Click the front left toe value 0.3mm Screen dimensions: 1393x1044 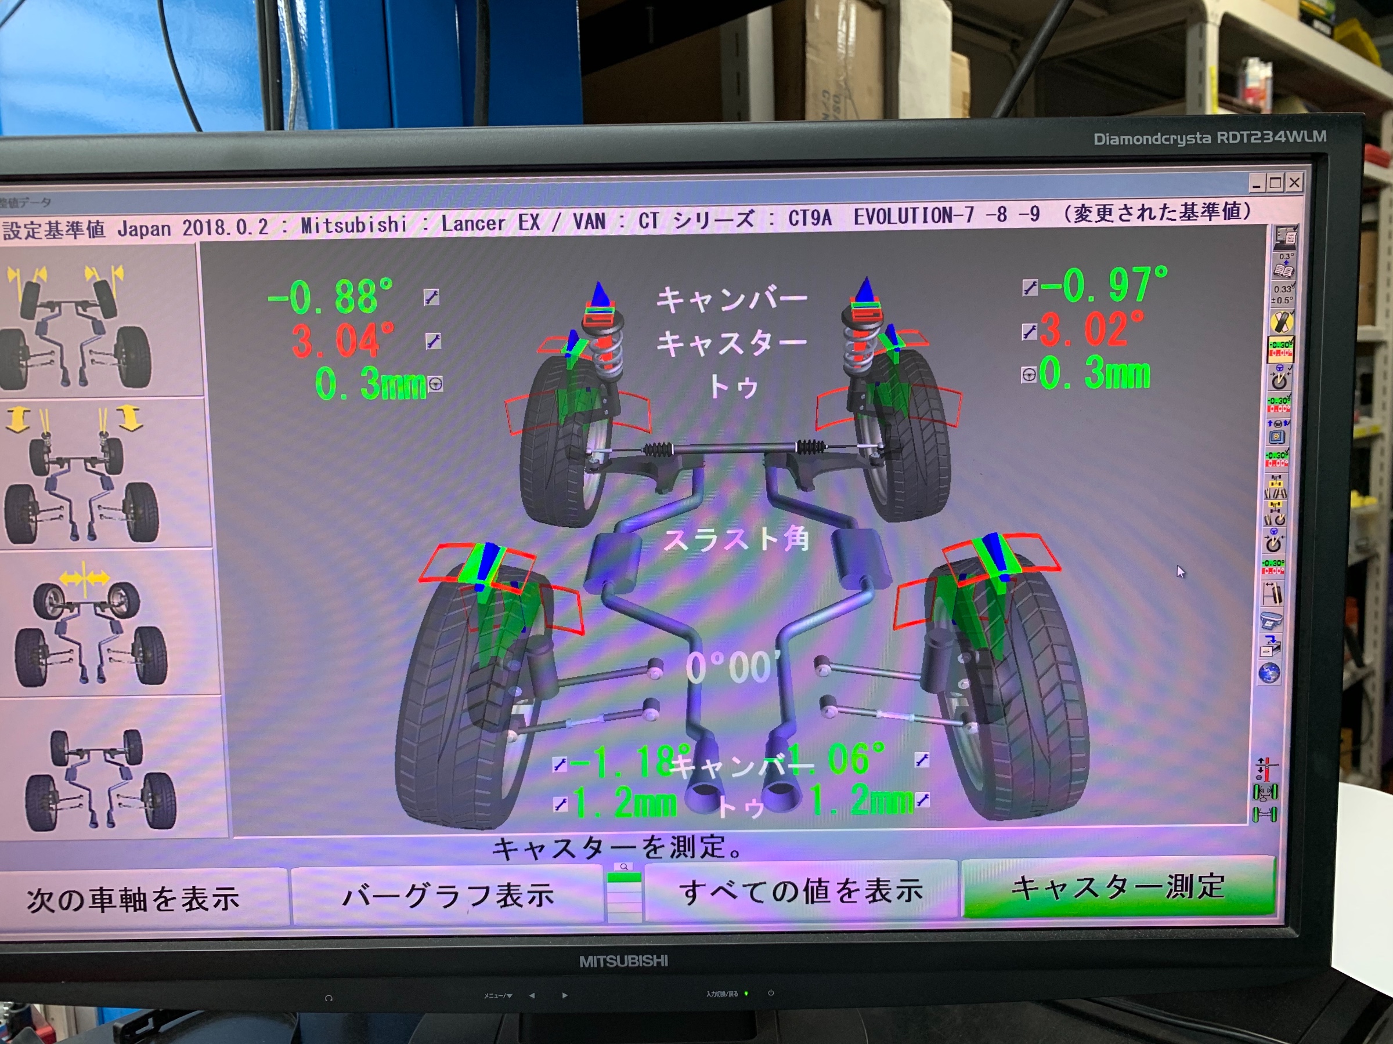[370, 383]
